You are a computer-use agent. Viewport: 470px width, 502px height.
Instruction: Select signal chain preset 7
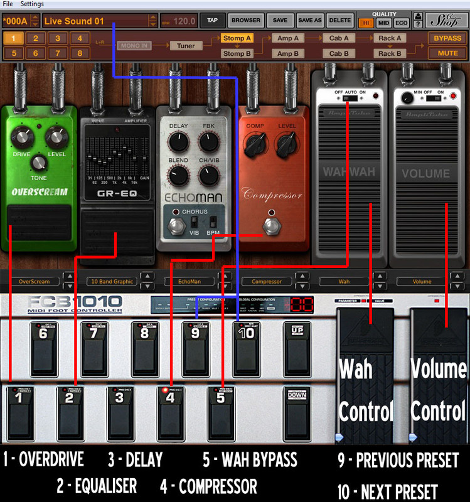point(58,53)
